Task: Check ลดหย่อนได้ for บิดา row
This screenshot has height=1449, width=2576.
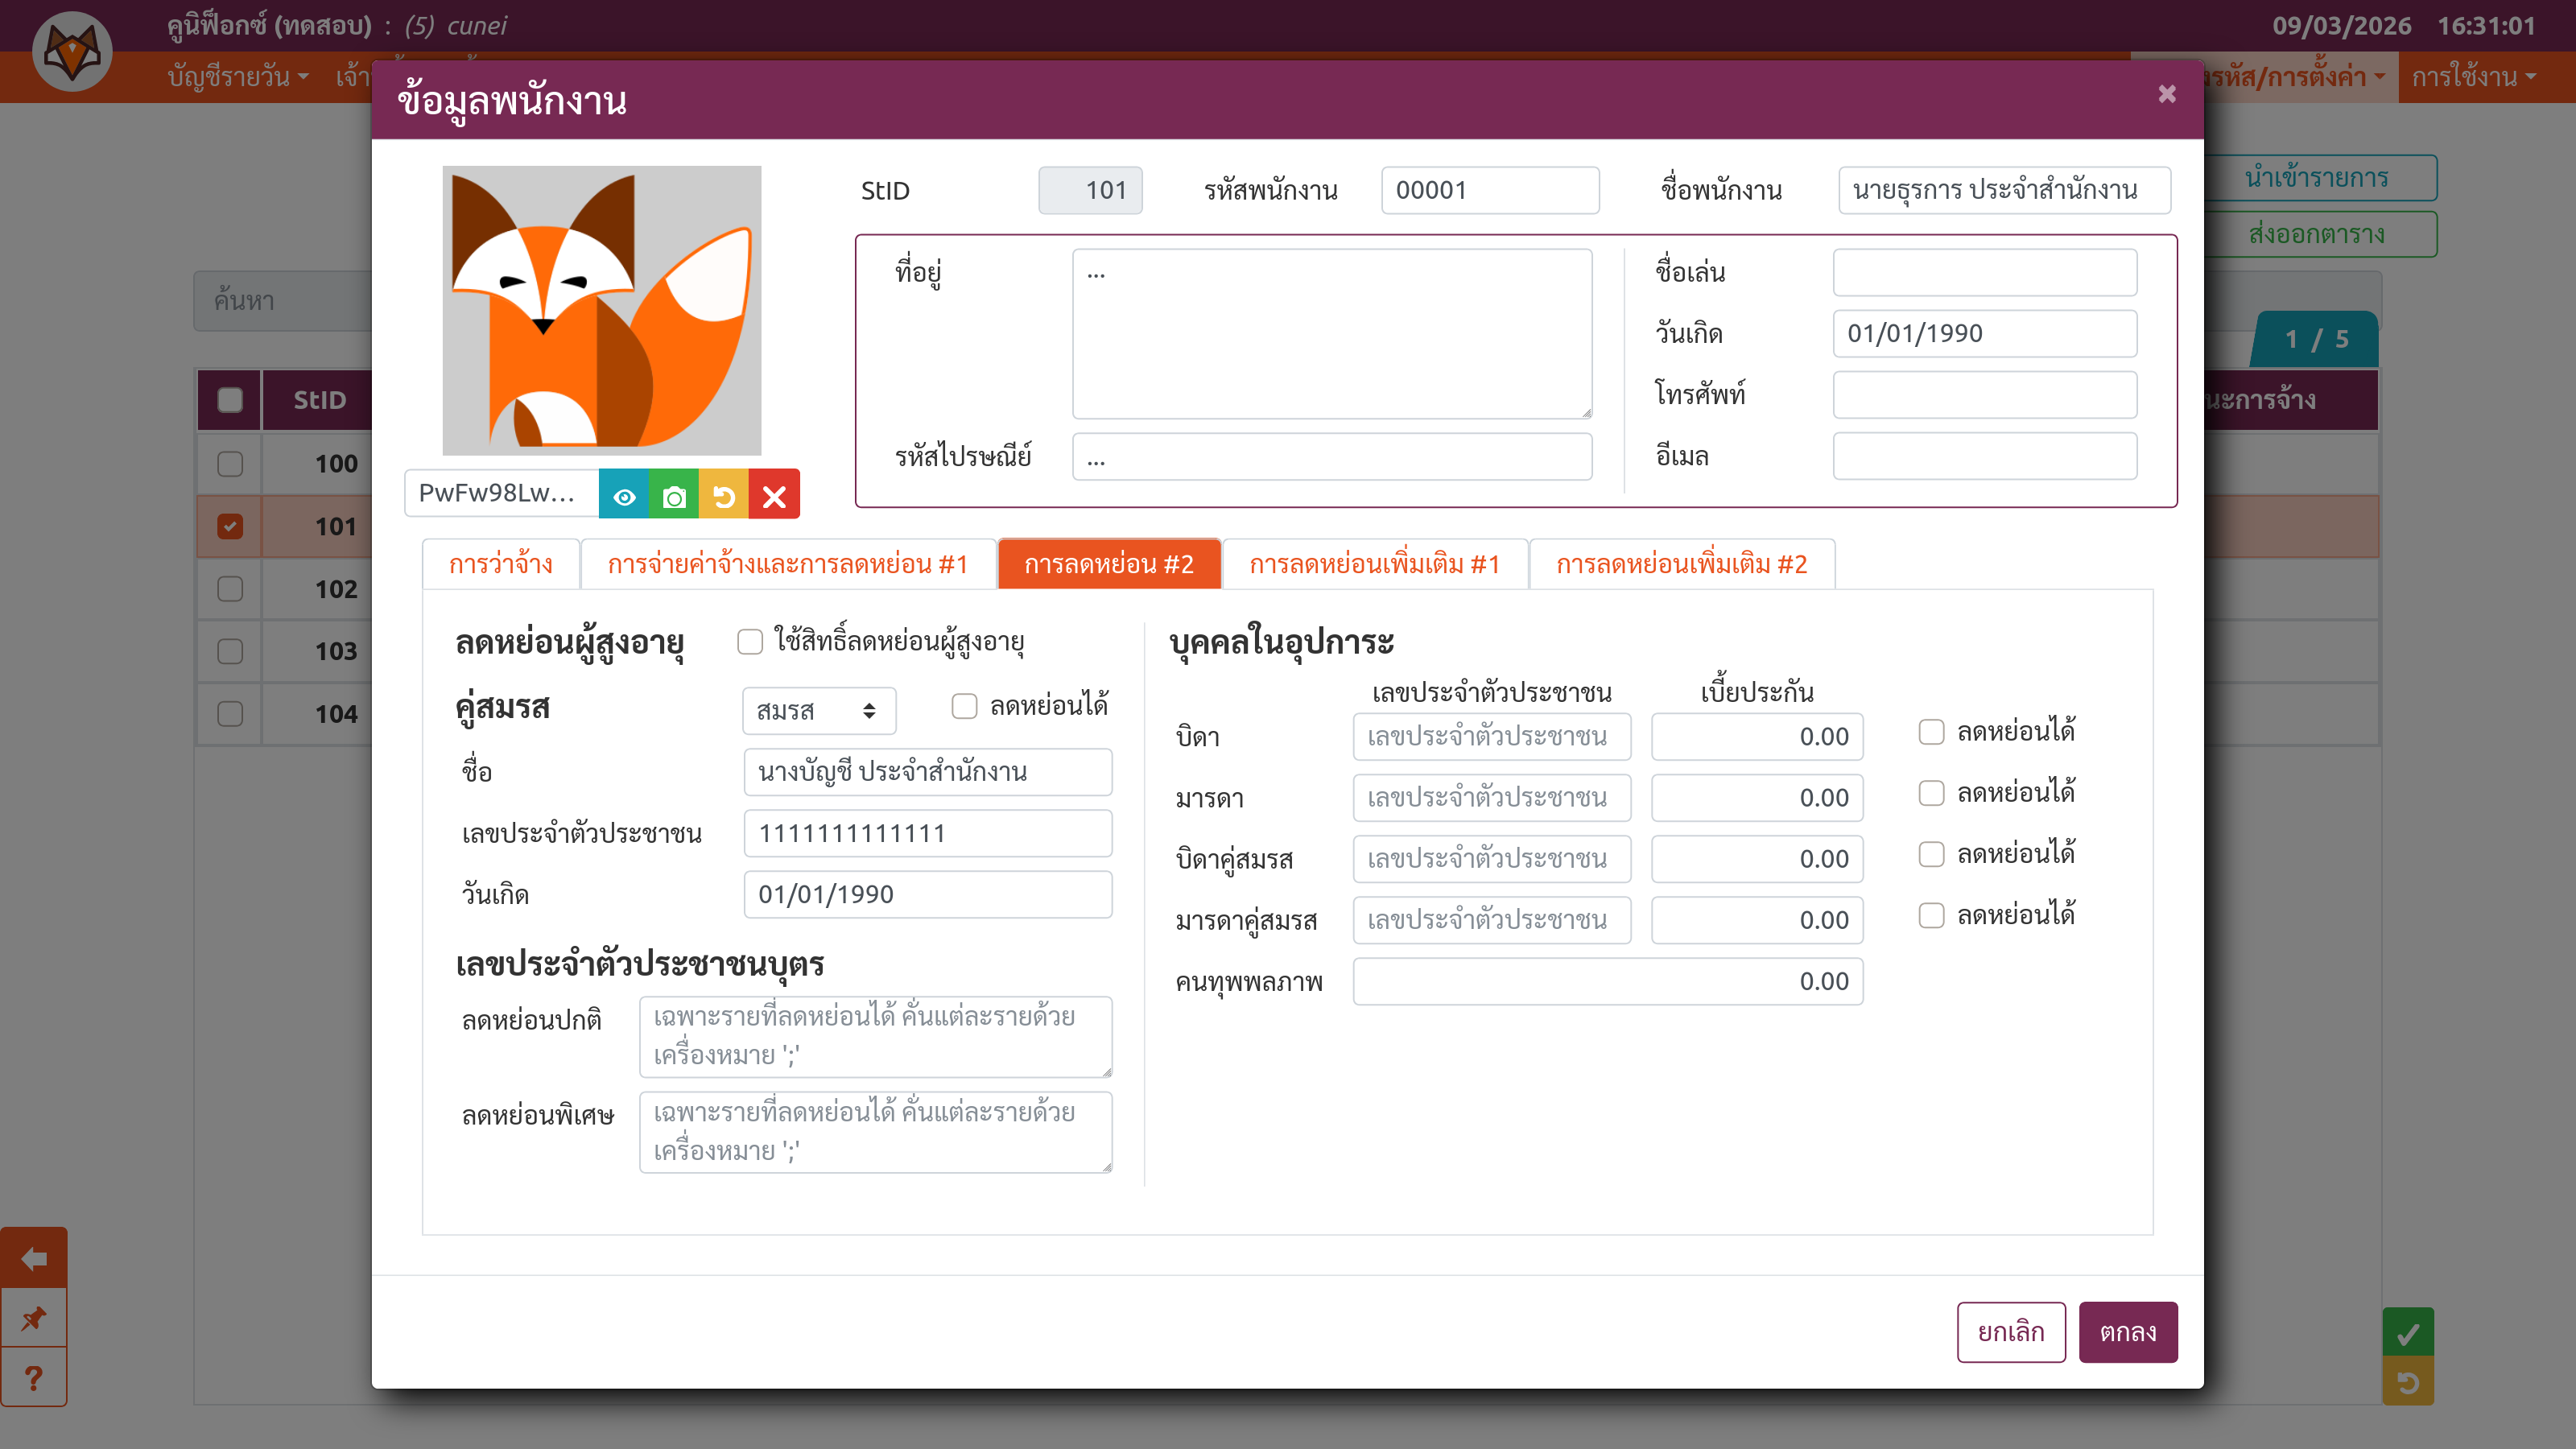Action: pyautogui.click(x=1931, y=732)
